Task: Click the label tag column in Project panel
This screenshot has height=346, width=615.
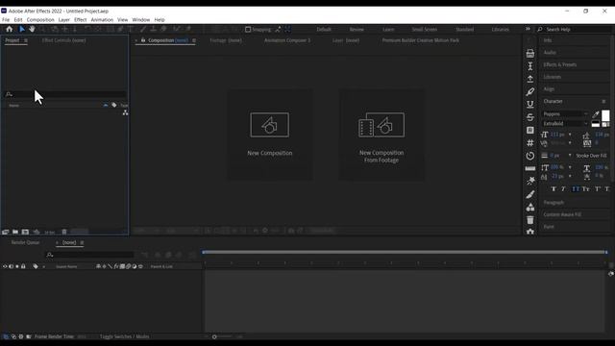Action: click(x=114, y=105)
